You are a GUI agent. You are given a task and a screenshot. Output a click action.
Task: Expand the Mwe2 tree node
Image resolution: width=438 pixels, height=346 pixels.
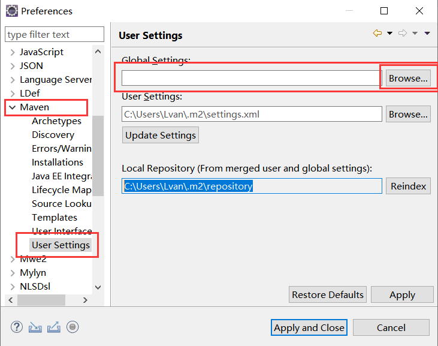(13, 259)
